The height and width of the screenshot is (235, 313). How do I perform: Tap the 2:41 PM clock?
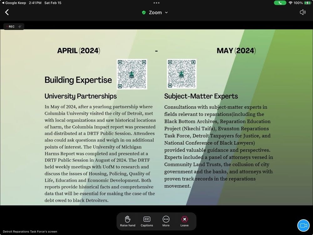click(35, 3)
